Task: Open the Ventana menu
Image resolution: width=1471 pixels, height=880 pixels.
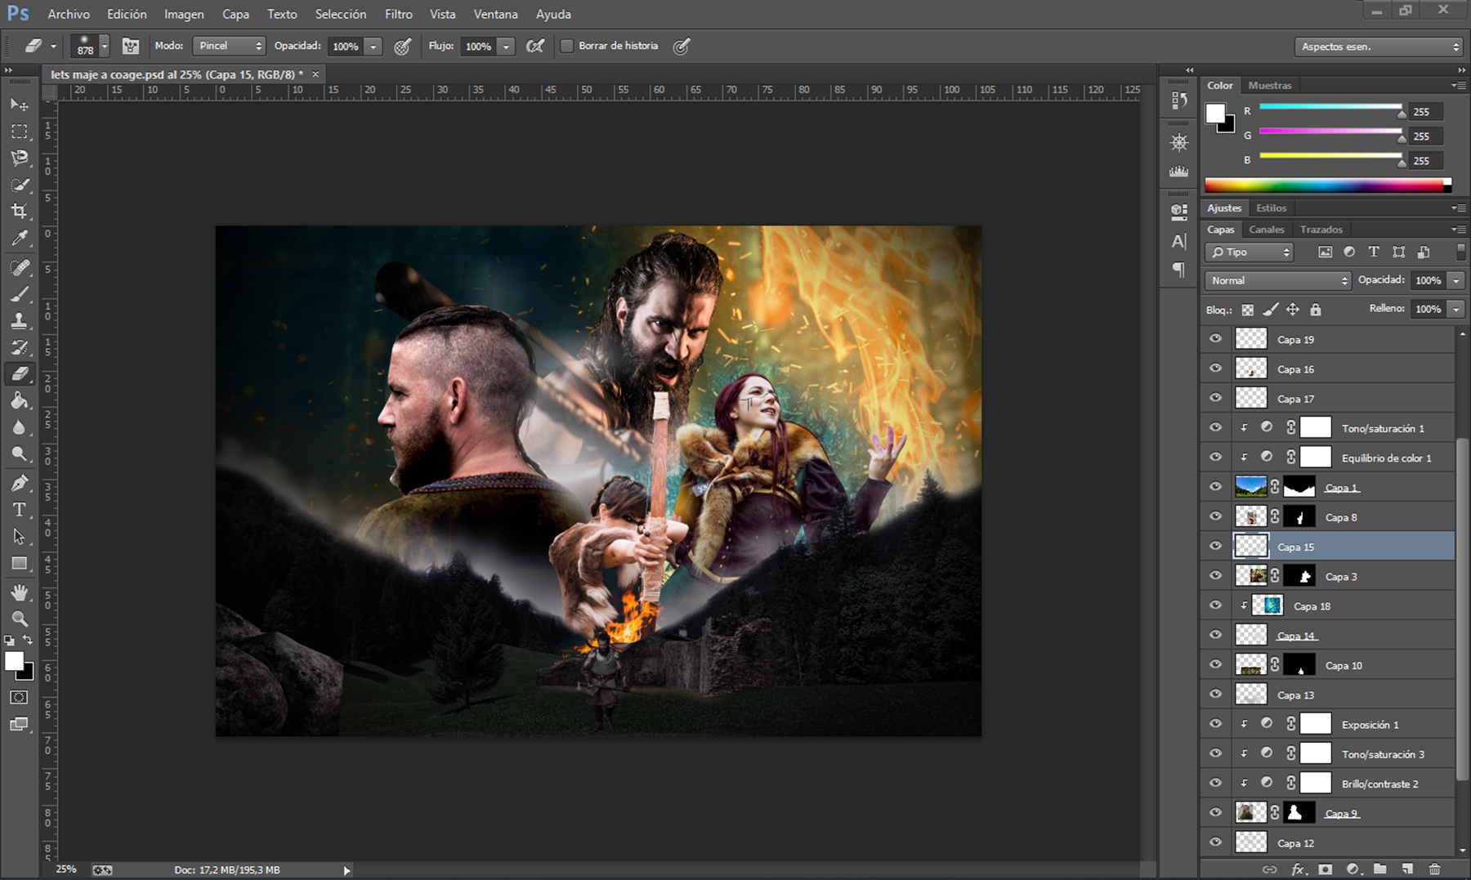Action: 495,14
